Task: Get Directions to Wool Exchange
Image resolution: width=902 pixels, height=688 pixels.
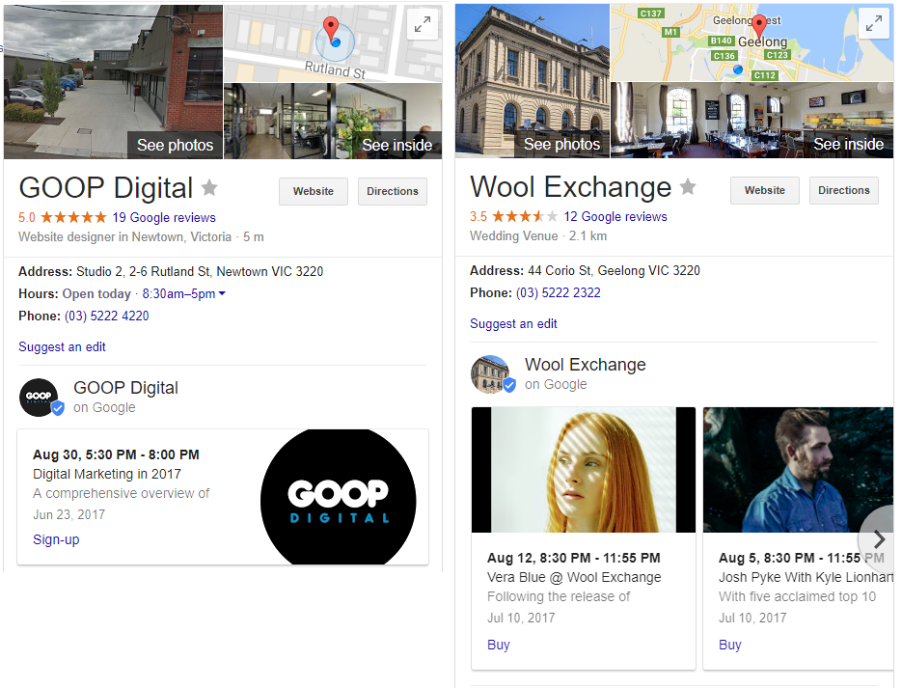Action: [844, 190]
